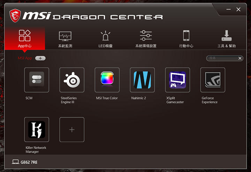Click the Nahimic 2 label
The image size is (251, 172).
tap(138, 98)
